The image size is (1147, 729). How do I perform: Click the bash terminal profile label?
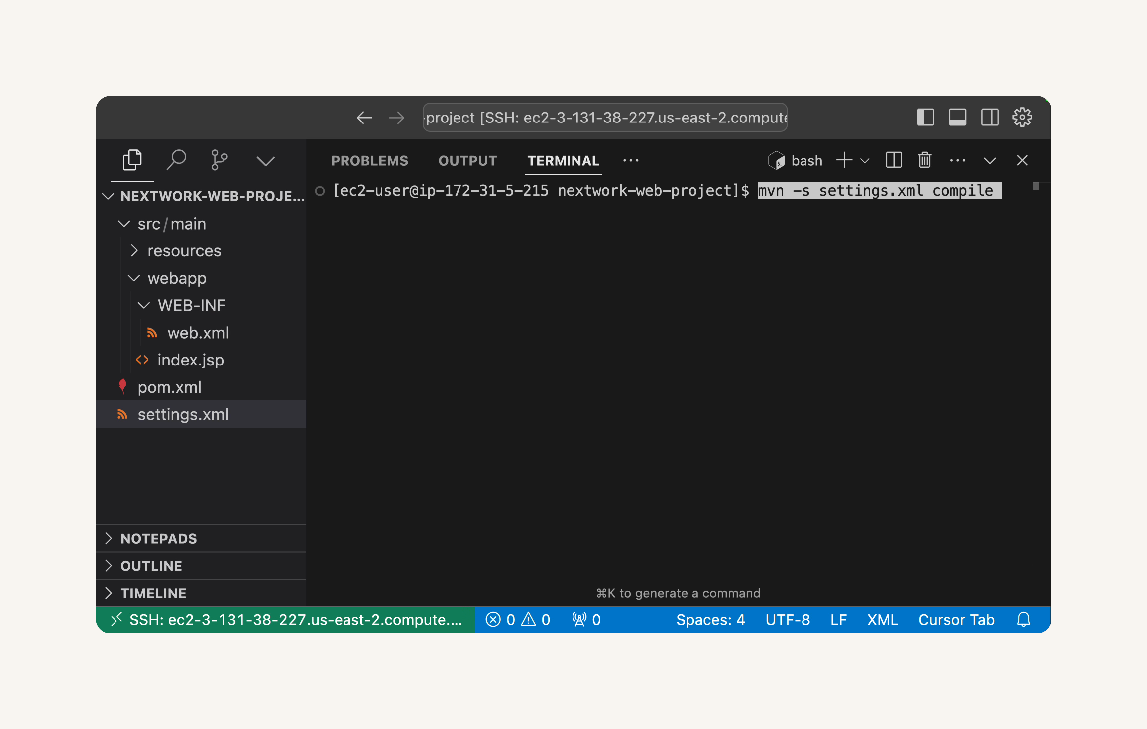(806, 161)
